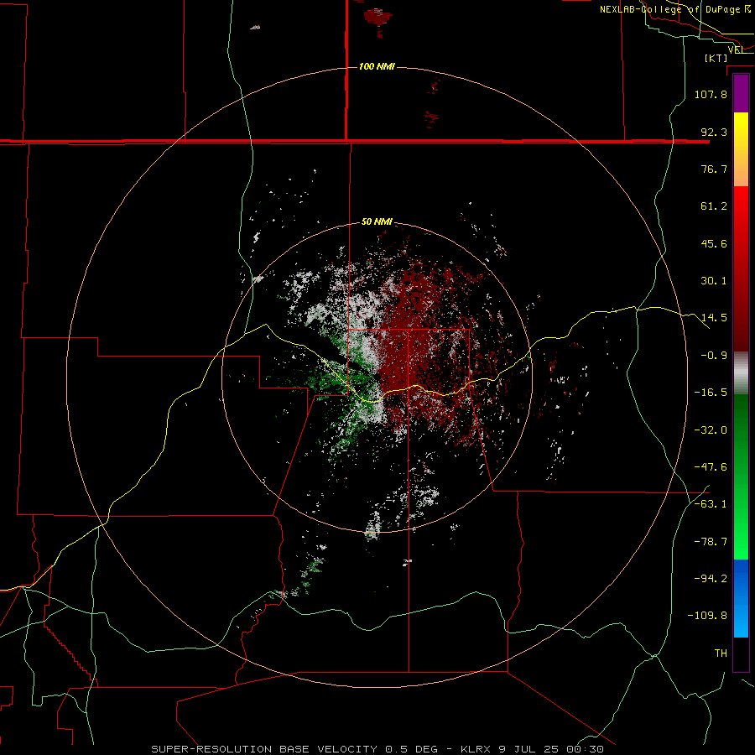Click the gray near-zero segment of the color bar

(x=741, y=373)
